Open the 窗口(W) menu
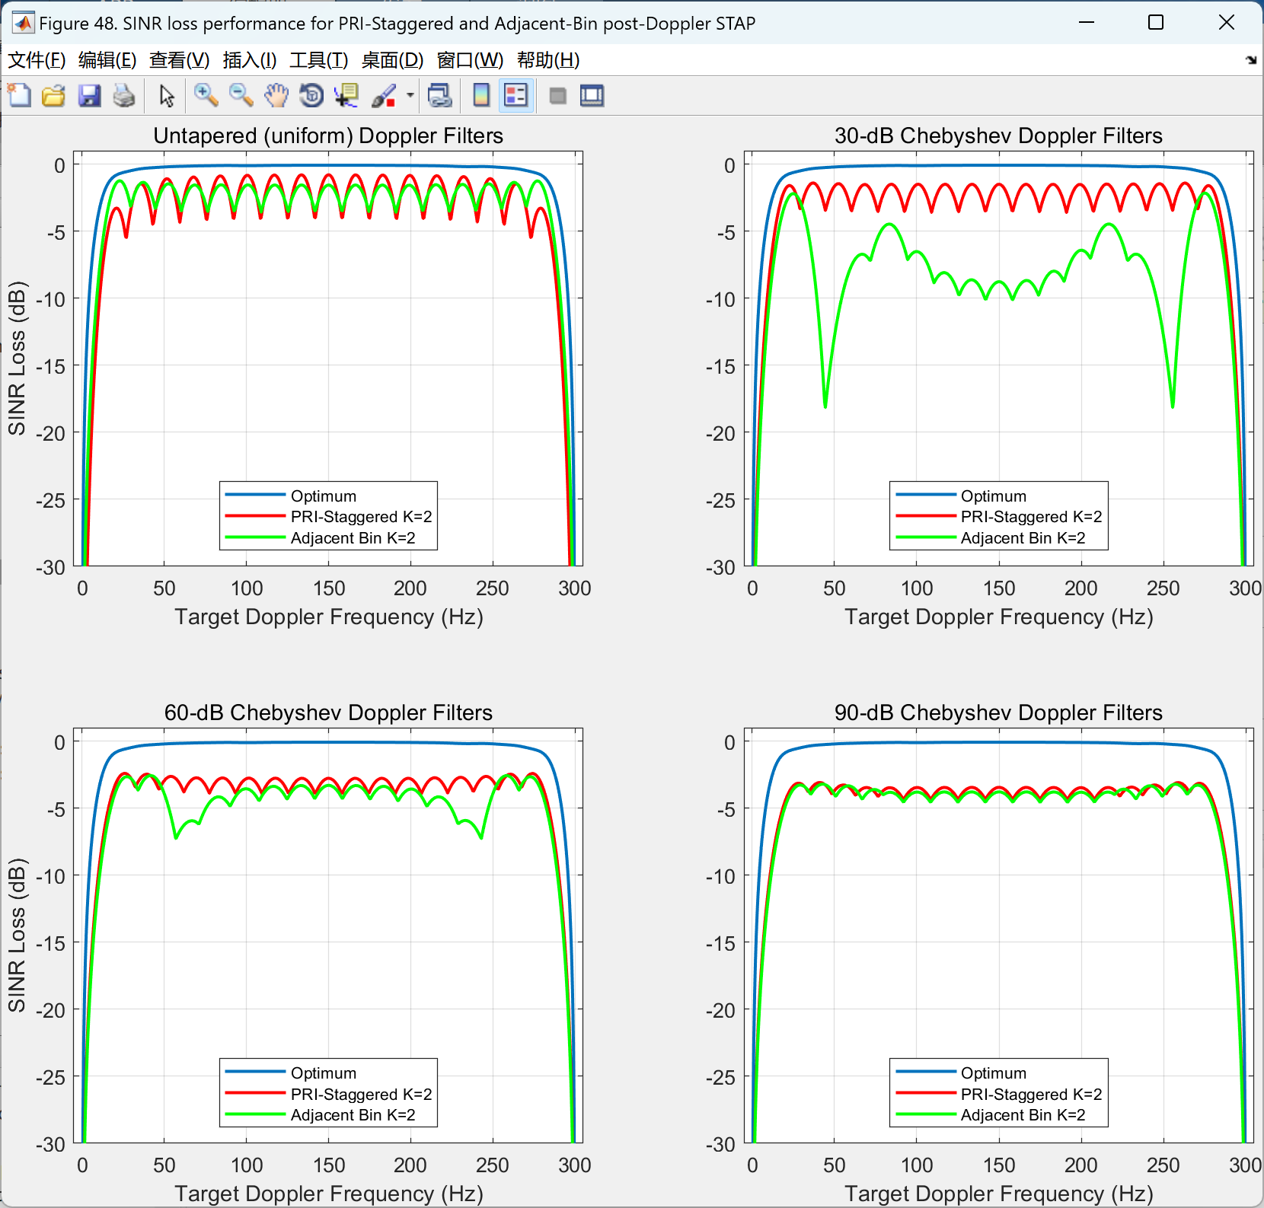 [x=471, y=60]
